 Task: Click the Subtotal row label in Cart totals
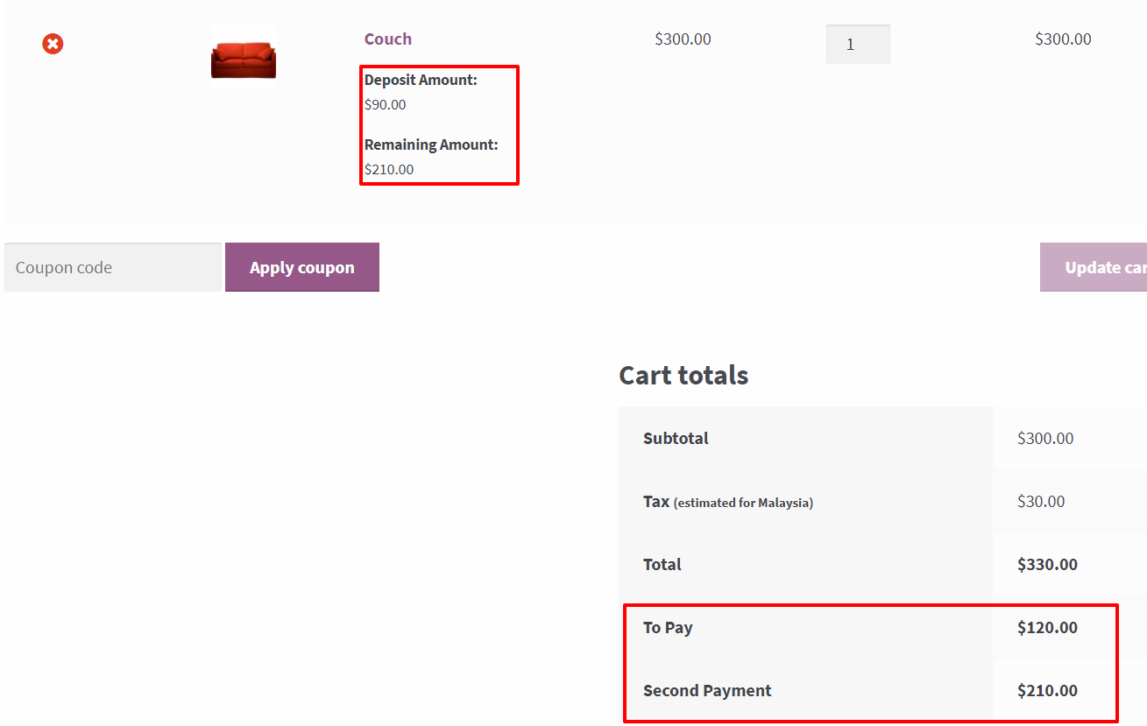click(x=676, y=438)
